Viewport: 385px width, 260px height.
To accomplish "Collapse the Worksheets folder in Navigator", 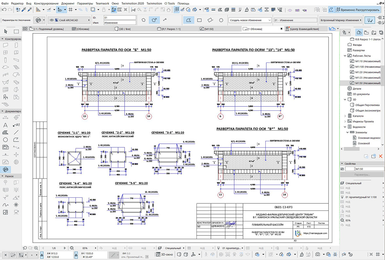I will tap(345, 56).
